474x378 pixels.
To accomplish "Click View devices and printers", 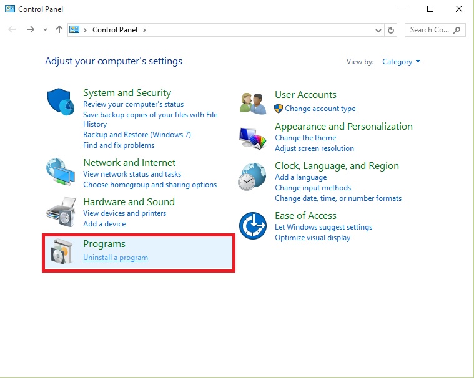I will pos(124,213).
